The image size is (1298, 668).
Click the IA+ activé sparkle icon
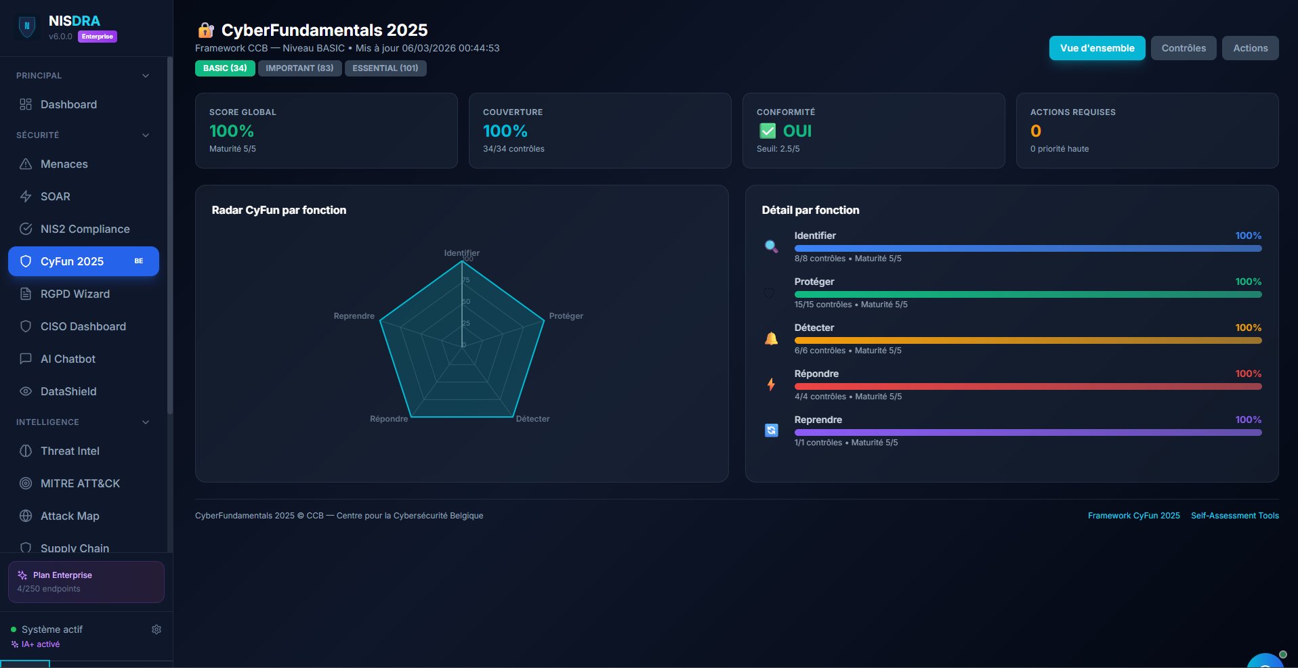click(15, 644)
